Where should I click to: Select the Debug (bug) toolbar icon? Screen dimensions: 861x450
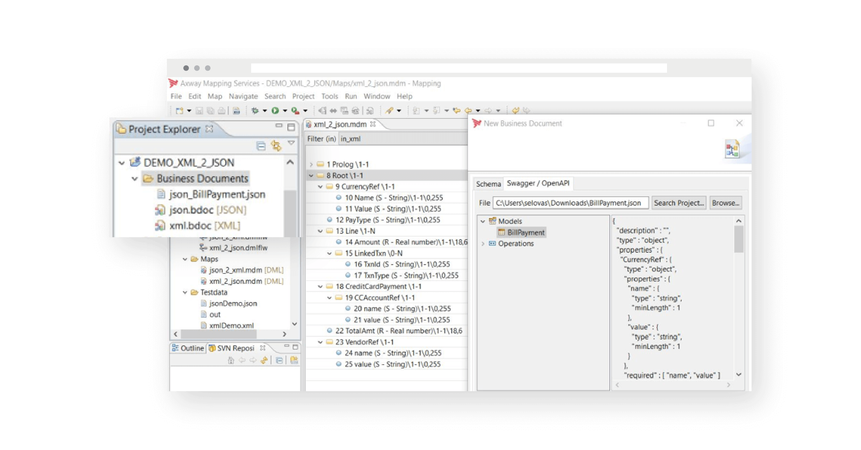coord(255,110)
